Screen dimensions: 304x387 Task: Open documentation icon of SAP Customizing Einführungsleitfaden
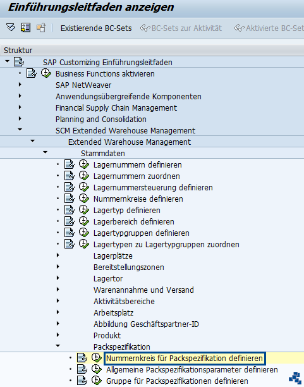point(19,62)
